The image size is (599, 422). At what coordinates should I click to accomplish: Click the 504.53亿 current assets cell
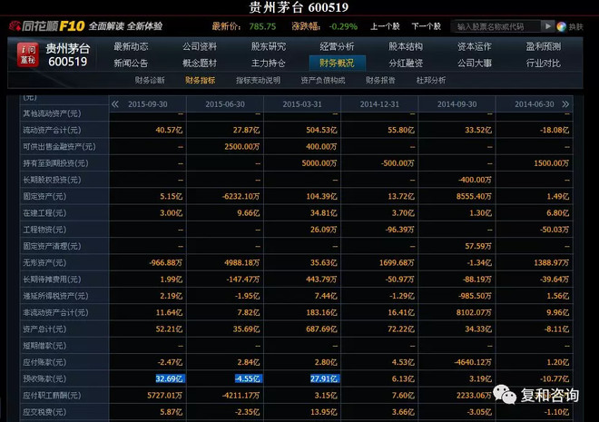pyautogui.click(x=321, y=130)
